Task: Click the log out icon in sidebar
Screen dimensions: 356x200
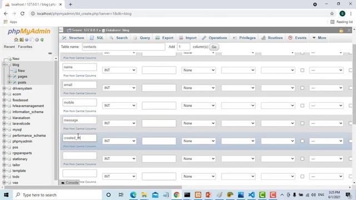Action: tap(22, 39)
